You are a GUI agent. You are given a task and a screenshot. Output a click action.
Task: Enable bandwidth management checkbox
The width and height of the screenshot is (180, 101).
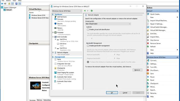point(88,46)
